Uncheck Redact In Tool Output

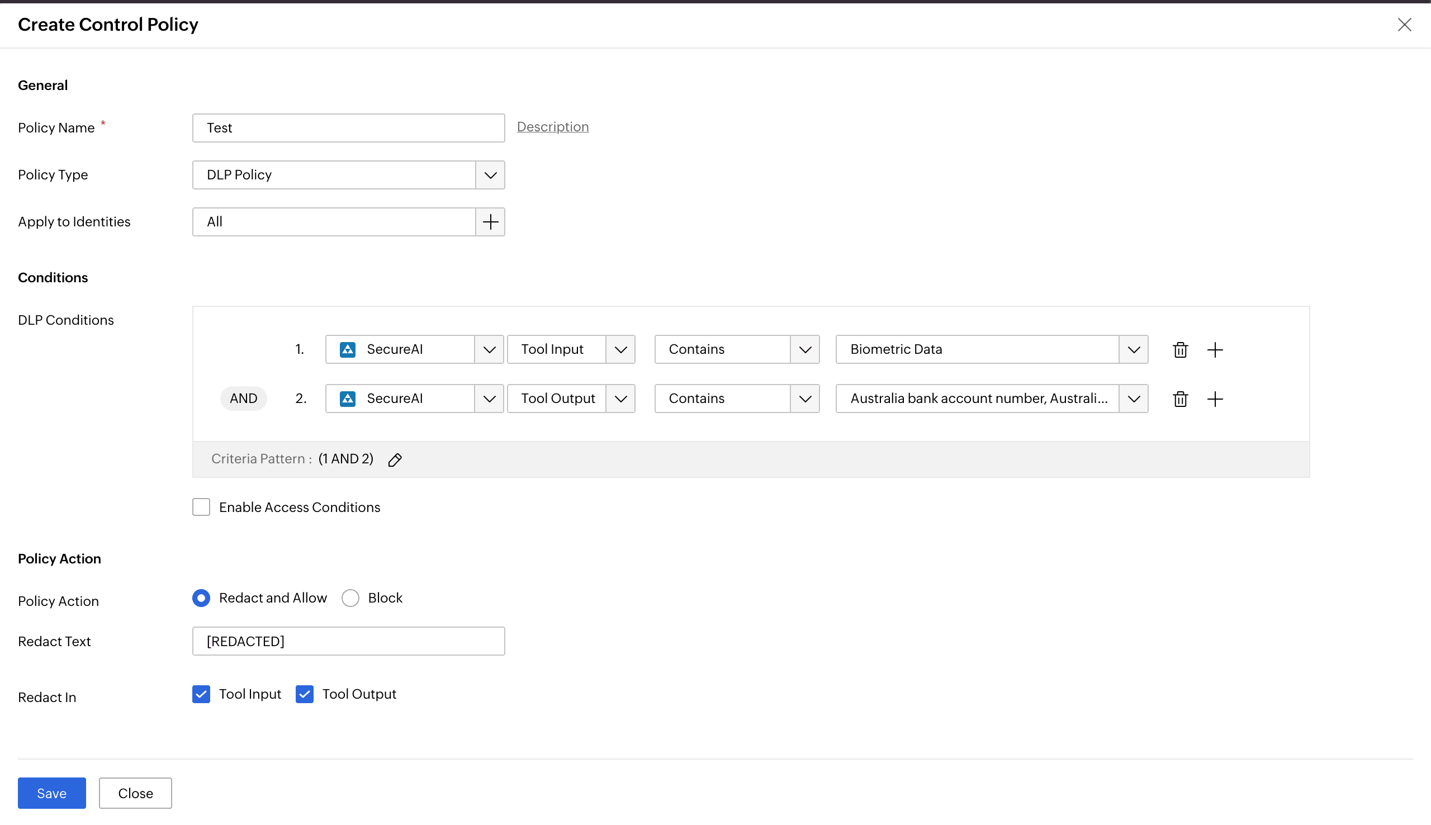pyautogui.click(x=304, y=694)
